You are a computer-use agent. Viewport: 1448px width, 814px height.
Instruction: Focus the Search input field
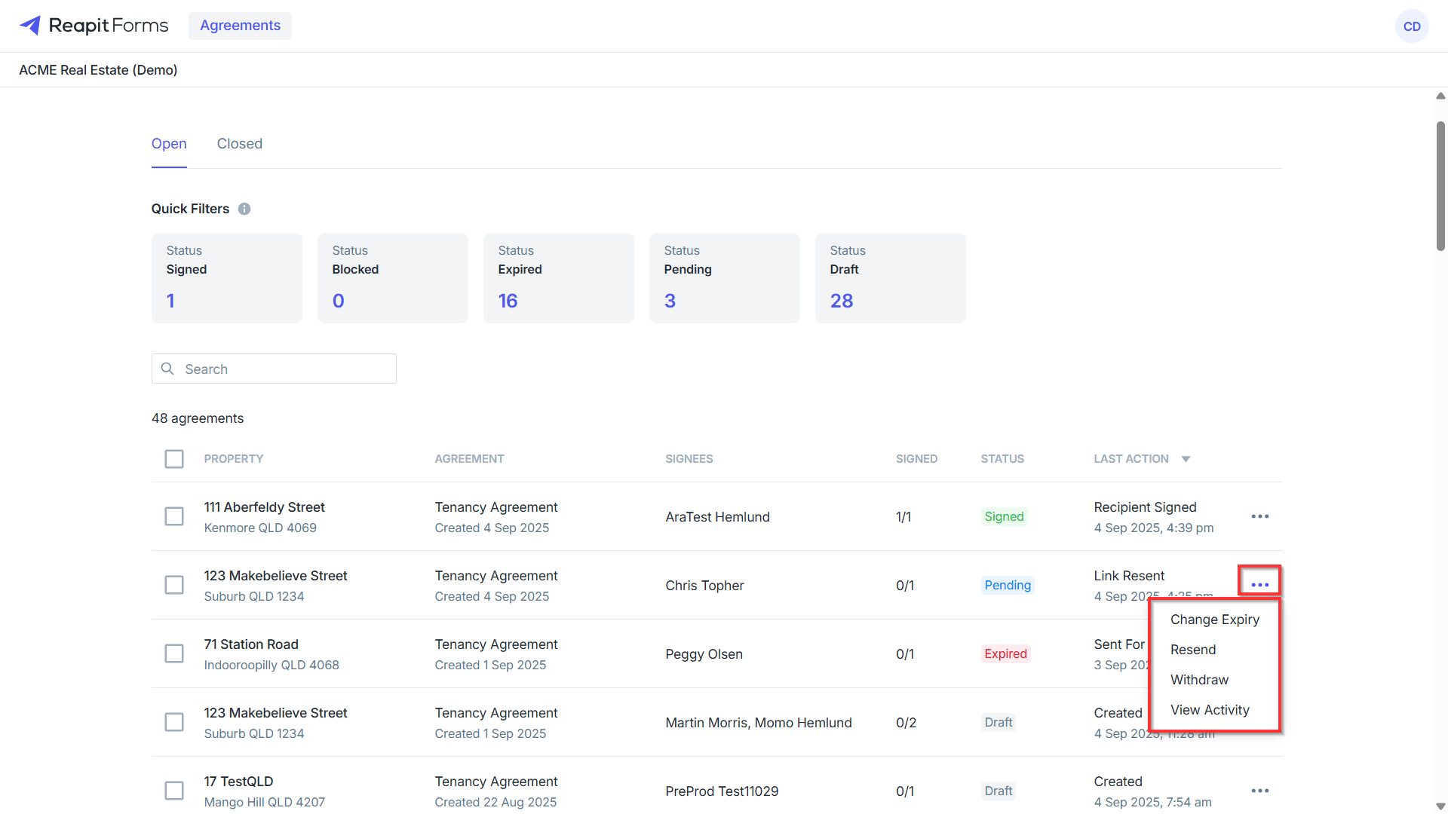[274, 369]
